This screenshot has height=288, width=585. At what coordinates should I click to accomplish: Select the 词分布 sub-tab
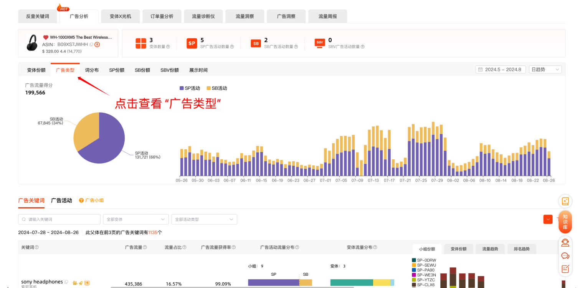[92, 70]
